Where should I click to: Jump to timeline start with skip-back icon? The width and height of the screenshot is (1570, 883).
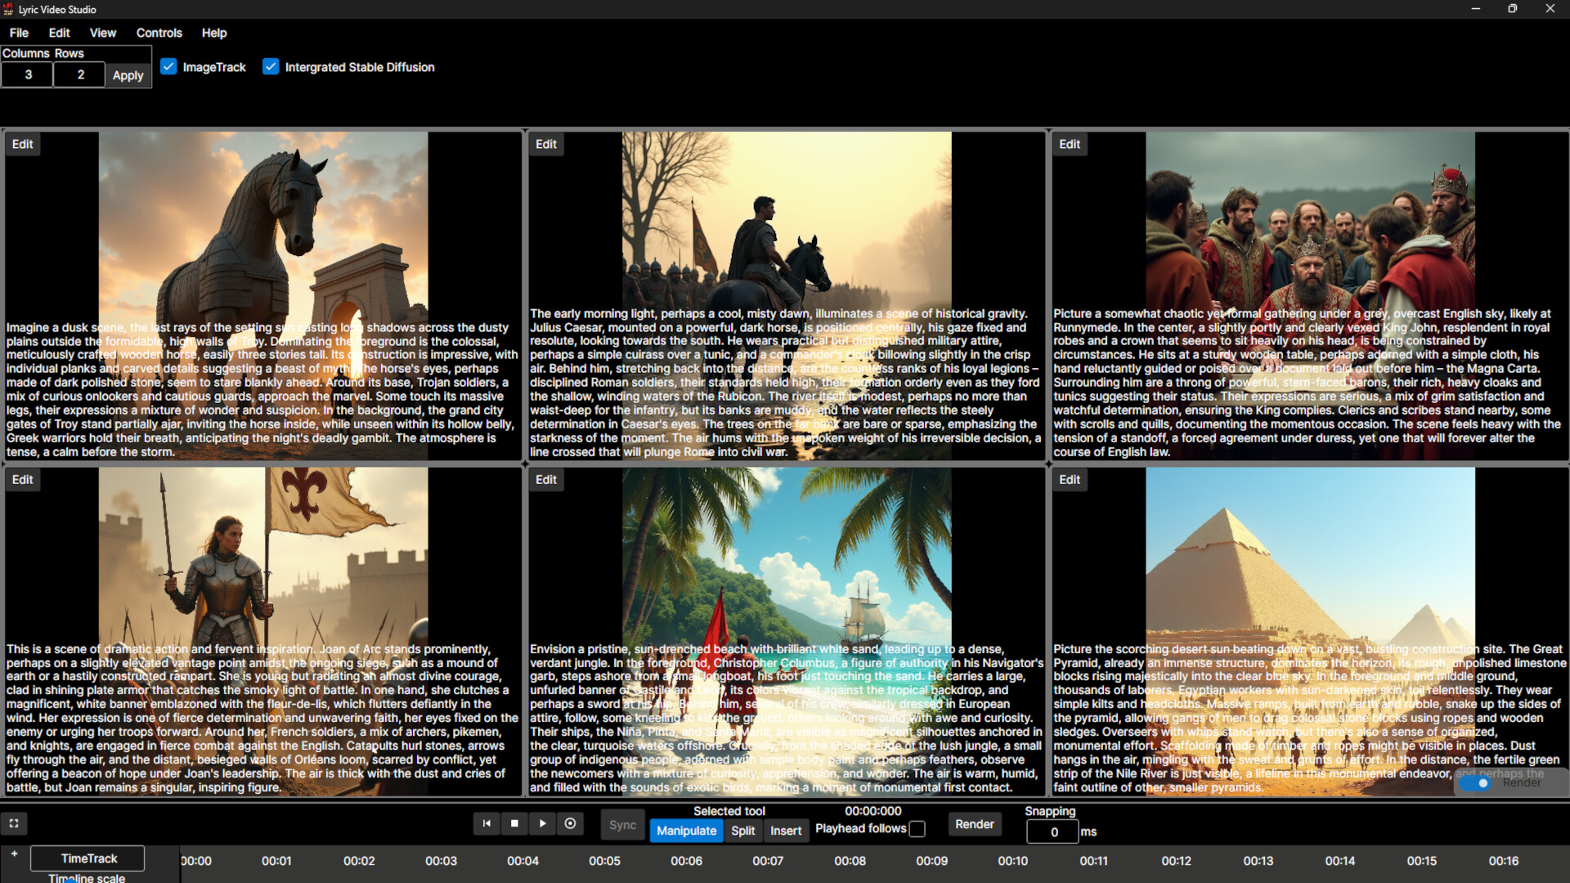pyautogui.click(x=487, y=823)
